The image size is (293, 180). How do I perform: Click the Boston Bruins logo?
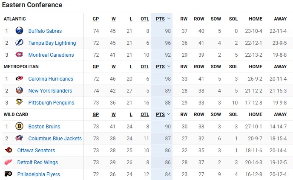tap(19, 127)
